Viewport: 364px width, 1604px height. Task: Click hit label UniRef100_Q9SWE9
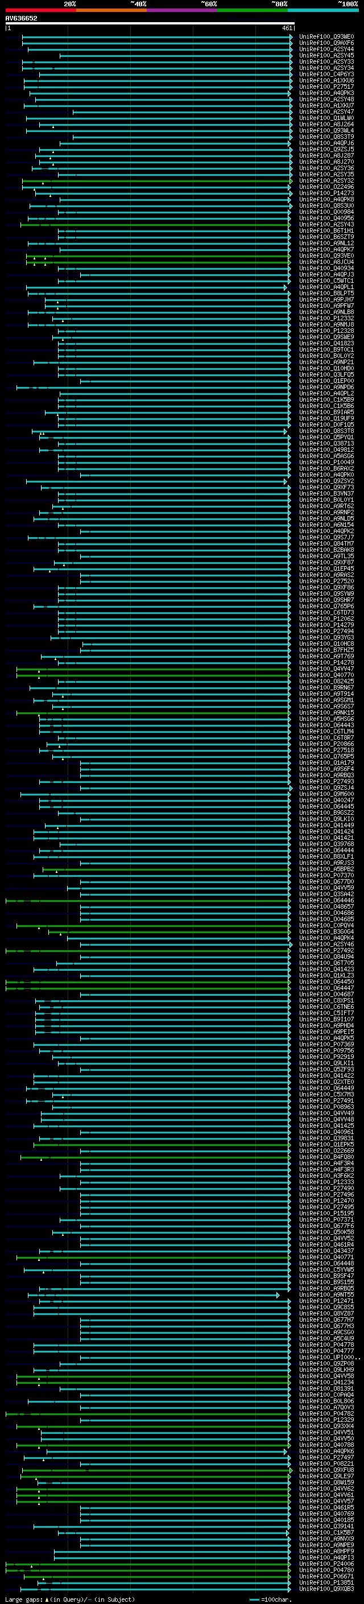tap(326, 337)
